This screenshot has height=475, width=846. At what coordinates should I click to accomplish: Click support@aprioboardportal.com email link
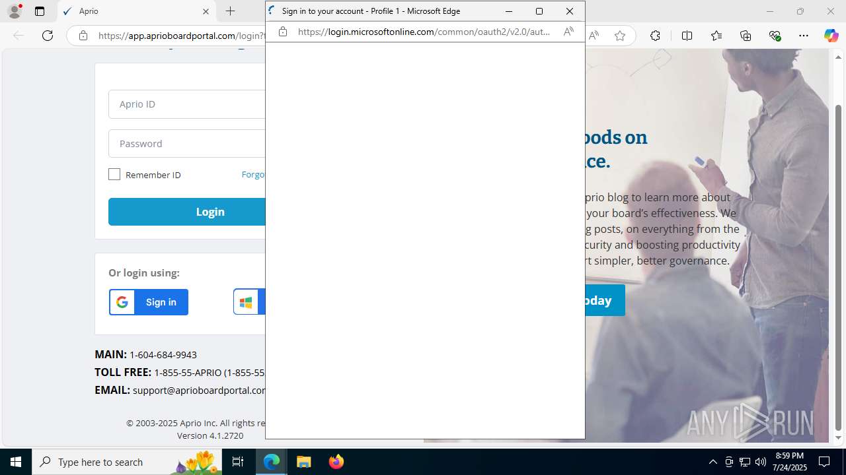pyautogui.click(x=199, y=390)
